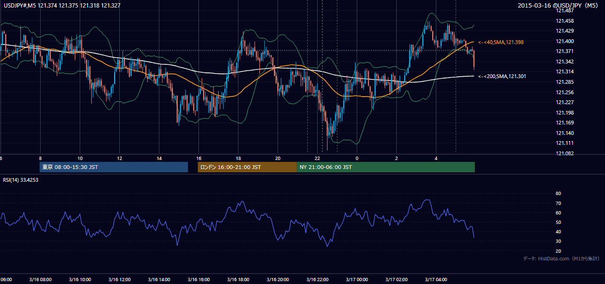The width and height of the screenshot is (605, 284).
Task: Click the 121.342 price axis label
Action: click(x=564, y=62)
